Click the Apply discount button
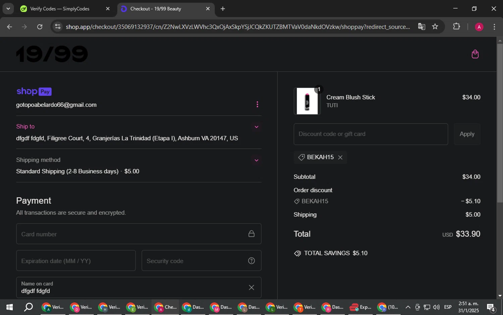 coord(467,134)
